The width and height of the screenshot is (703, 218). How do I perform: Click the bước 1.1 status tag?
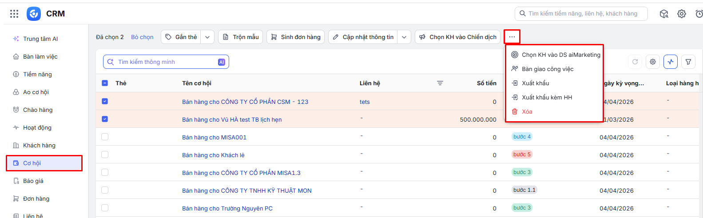524,190
